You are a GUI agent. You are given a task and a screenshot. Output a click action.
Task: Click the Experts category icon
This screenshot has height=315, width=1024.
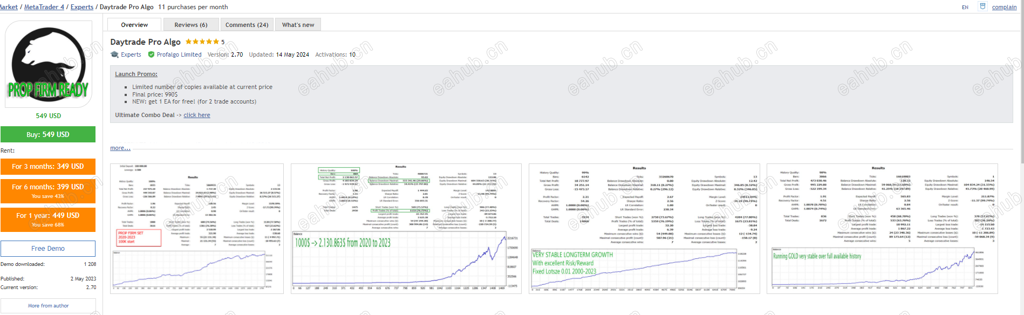tap(114, 54)
